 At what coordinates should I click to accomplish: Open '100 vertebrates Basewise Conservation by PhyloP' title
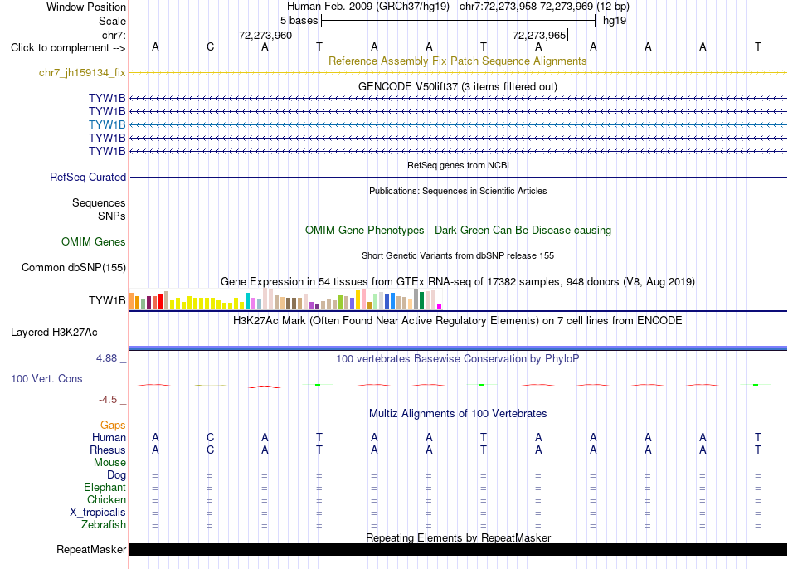click(x=458, y=359)
